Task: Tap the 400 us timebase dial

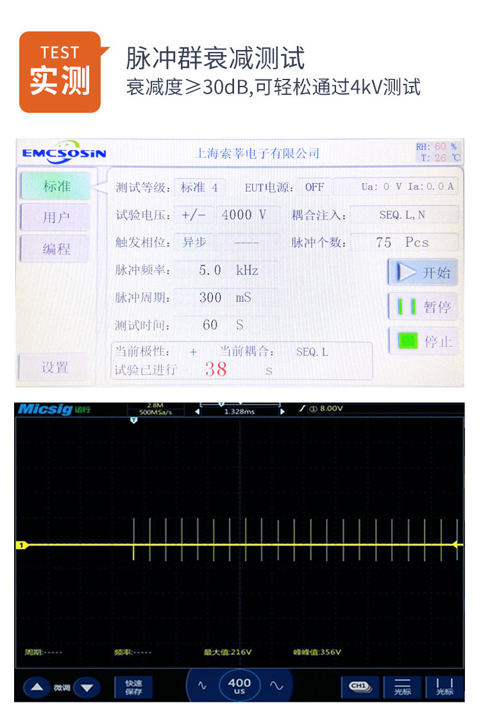Action: [239, 686]
